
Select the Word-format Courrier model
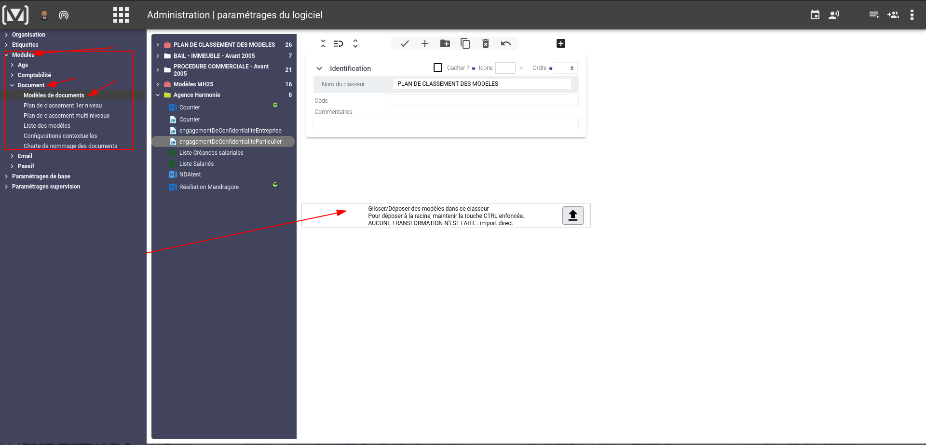[x=190, y=108]
